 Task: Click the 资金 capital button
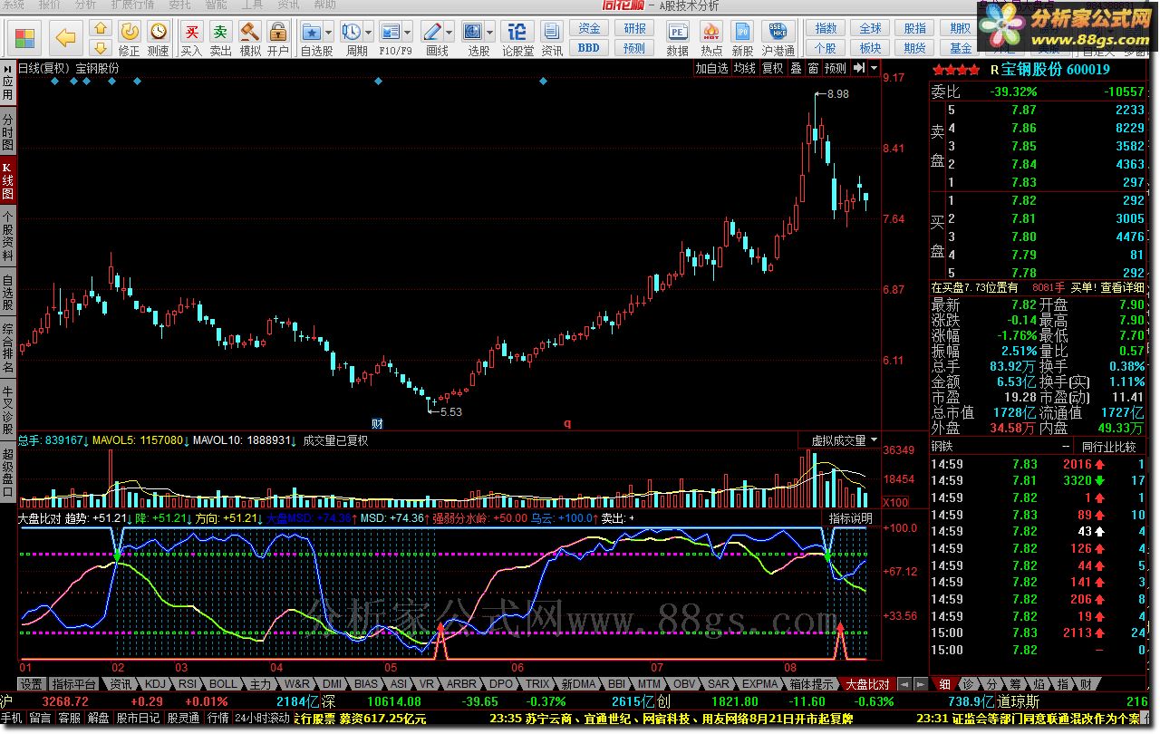click(x=589, y=29)
